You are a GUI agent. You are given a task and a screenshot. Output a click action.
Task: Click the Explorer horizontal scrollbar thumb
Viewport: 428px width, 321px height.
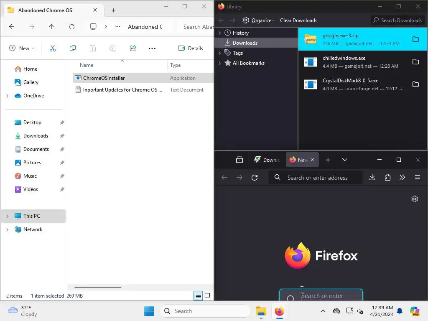98,288
